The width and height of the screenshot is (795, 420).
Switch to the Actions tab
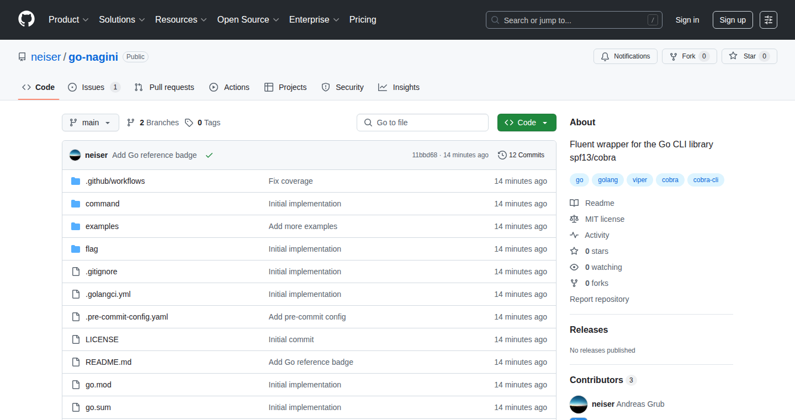coord(230,87)
